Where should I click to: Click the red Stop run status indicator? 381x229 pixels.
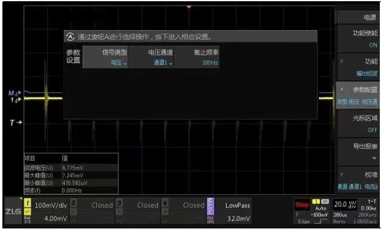pyautogui.click(x=302, y=205)
